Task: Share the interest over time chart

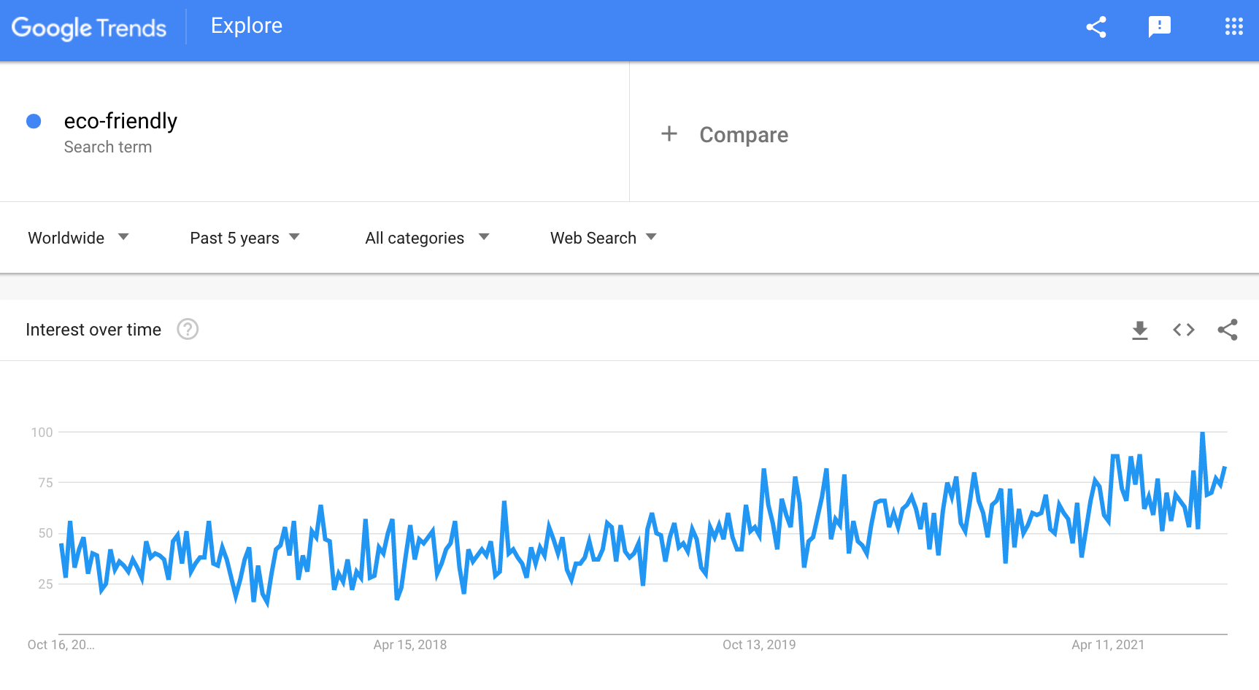Action: (1228, 330)
